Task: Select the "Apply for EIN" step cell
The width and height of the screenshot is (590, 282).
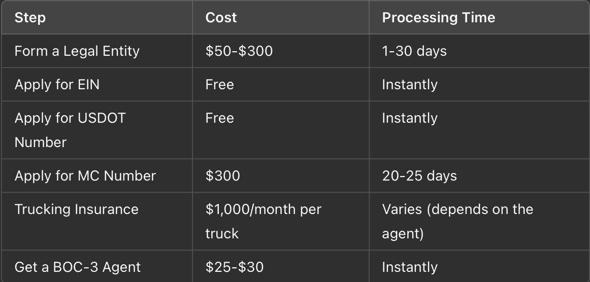Action: (57, 84)
